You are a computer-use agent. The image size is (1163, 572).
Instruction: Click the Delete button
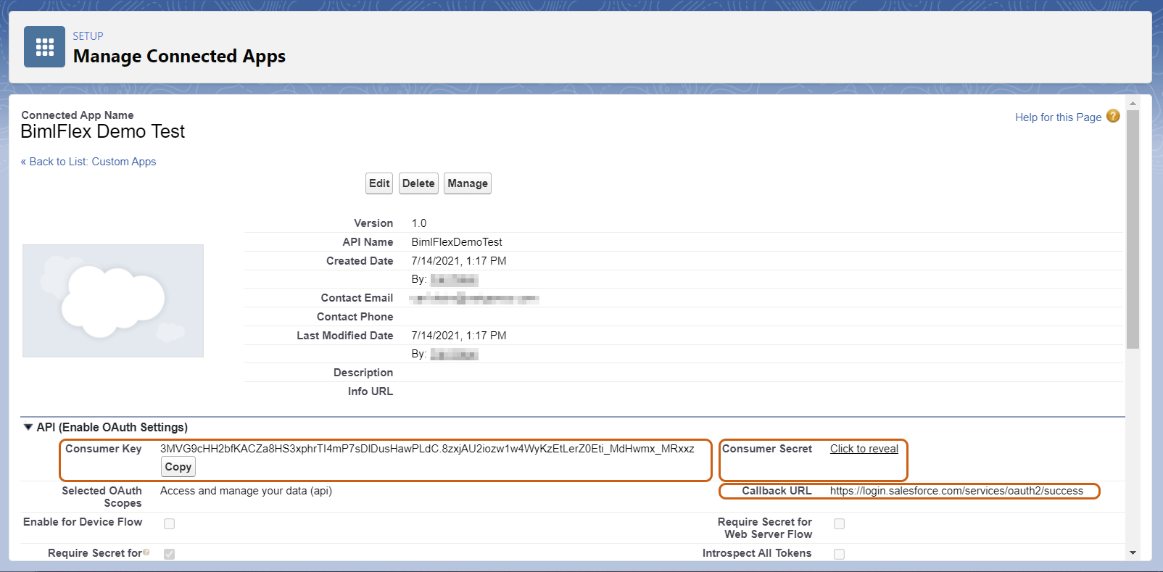tap(418, 183)
